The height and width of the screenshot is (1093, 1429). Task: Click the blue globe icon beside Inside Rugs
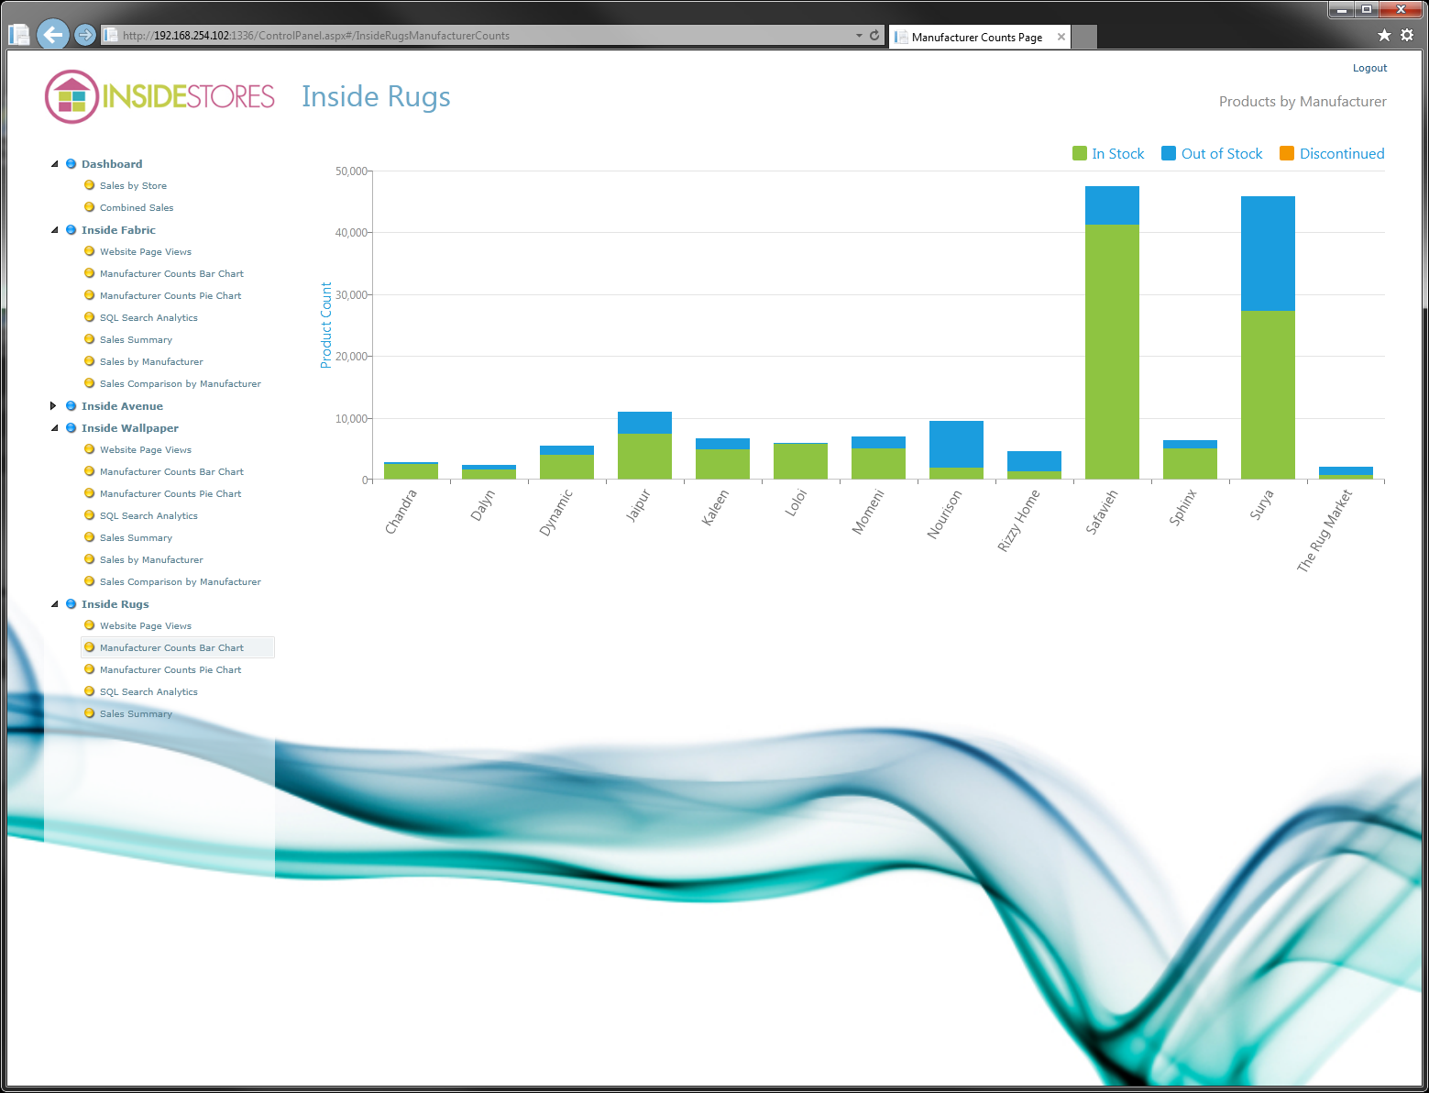(71, 604)
